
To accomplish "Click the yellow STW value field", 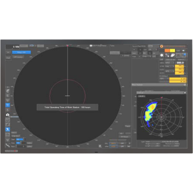I will click(179, 66).
